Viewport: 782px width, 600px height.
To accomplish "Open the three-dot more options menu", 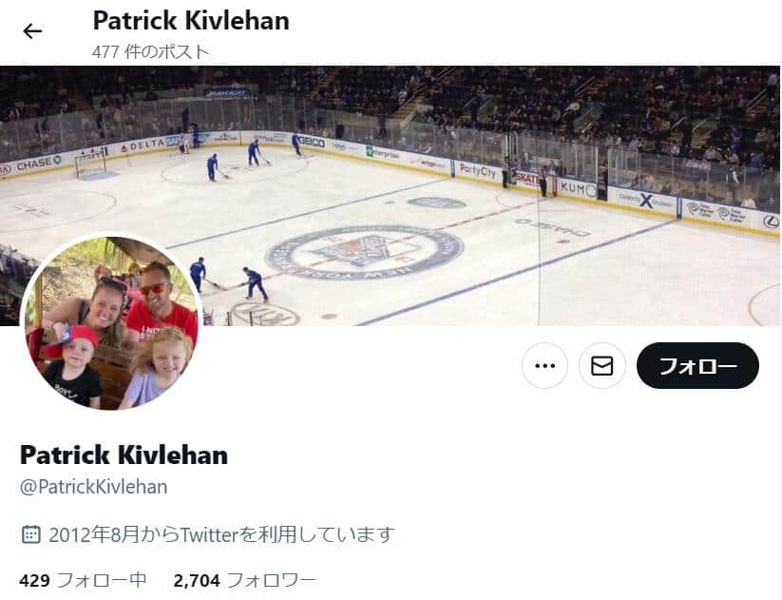I will pyautogui.click(x=544, y=366).
